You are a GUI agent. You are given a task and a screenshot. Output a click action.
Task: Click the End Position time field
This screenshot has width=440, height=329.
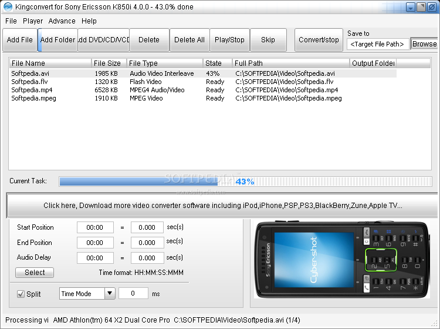(95, 243)
